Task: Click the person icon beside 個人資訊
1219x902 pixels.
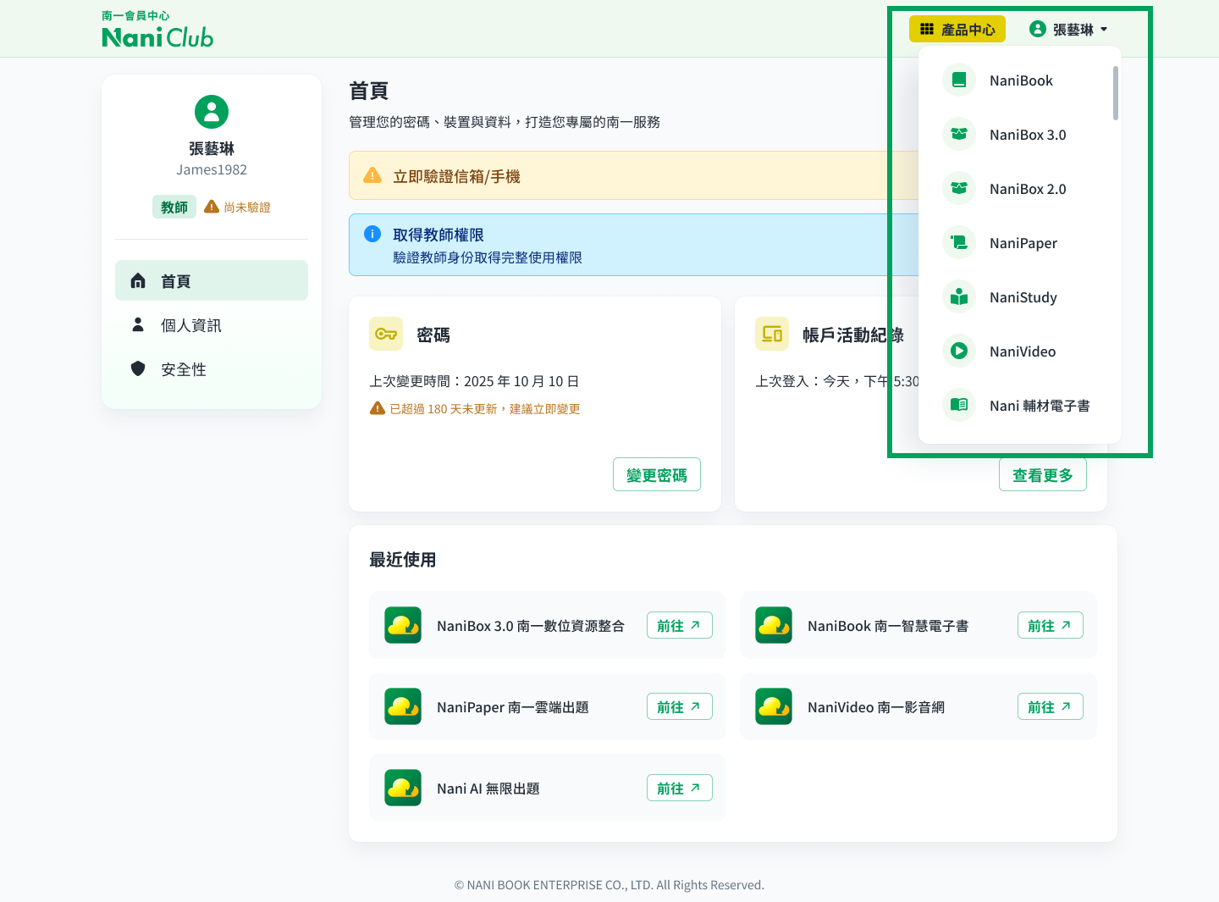Action: (x=138, y=324)
